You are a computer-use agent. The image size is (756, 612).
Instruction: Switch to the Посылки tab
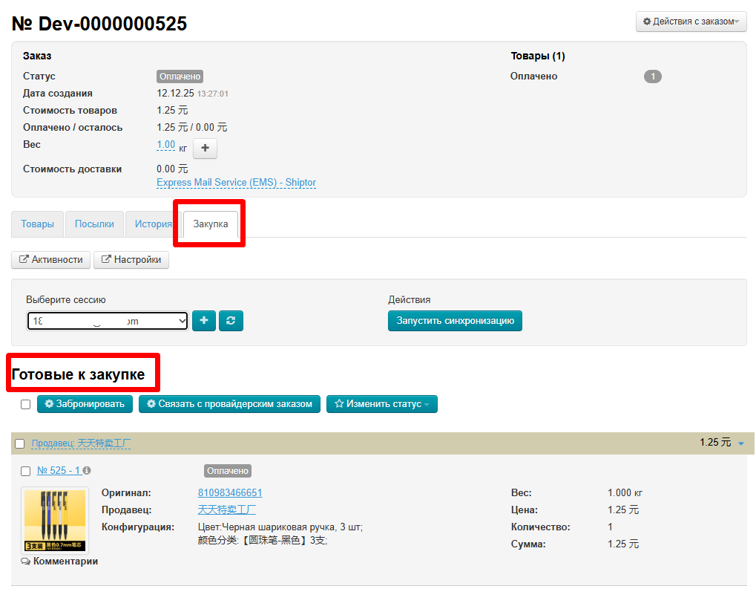click(94, 224)
